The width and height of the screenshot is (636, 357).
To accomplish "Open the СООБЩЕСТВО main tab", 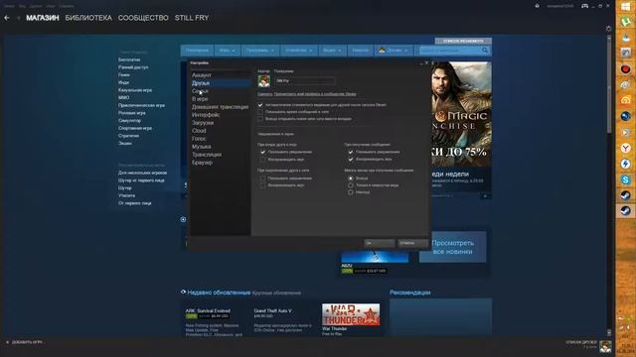I will (x=143, y=18).
